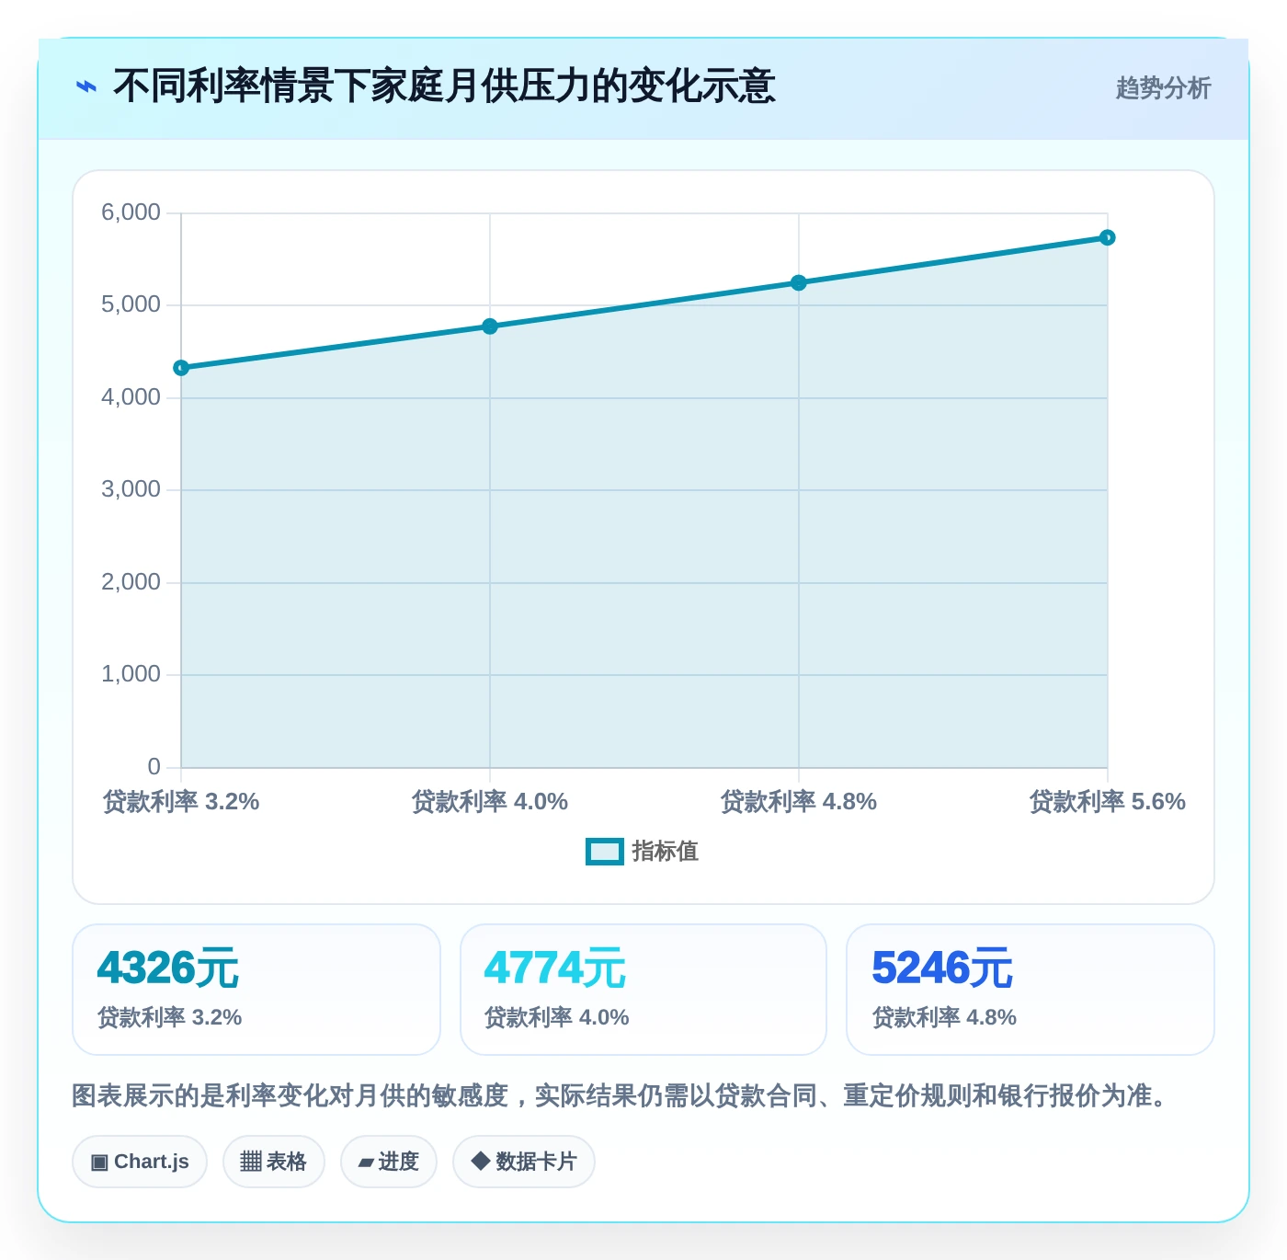The width and height of the screenshot is (1287, 1260).
Task: Click the x-axis label 贷款利率 3.2%
Action: (181, 802)
